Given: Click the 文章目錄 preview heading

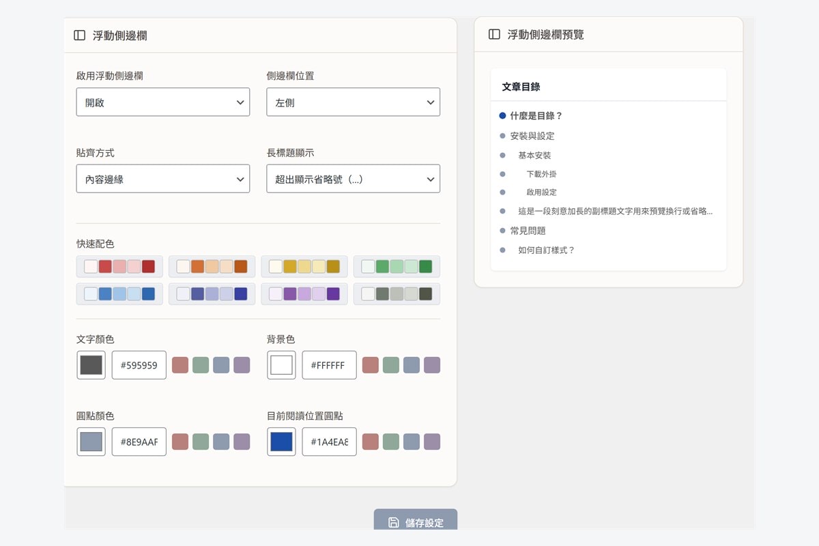Looking at the screenshot, I should pyautogui.click(x=521, y=87).
